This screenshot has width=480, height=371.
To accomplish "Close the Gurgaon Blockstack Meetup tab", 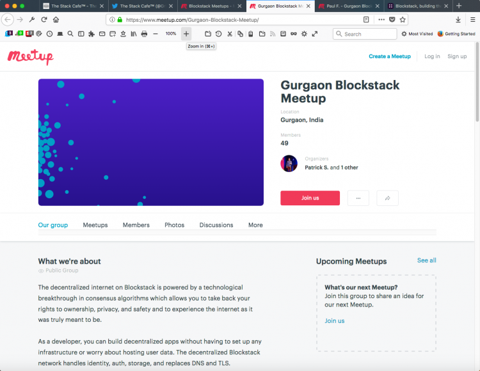I will (308, 6).
